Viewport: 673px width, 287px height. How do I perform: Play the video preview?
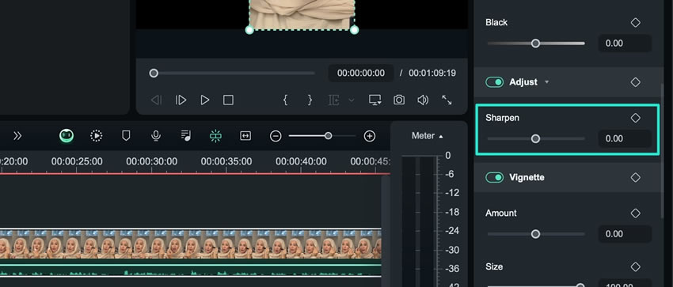pos(205,100)
